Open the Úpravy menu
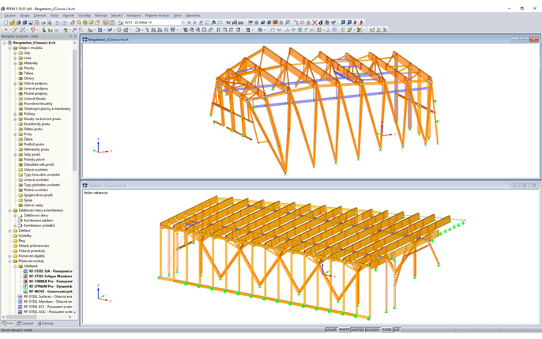The width and height of the screenshot is (542, 339). pyautogui.click(x=24, y=16)
